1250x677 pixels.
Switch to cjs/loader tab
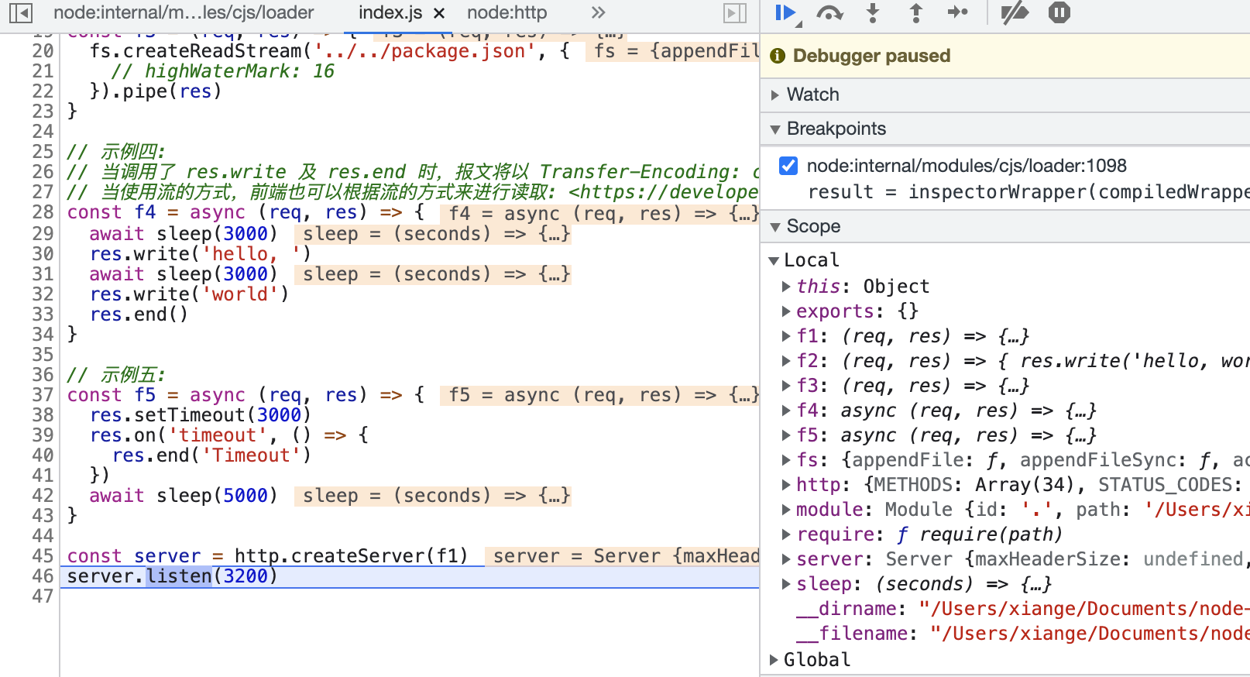pyautogui.click(x=184, y=12)
